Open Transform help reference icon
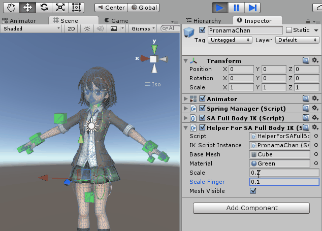The width and height of the screenshot is (322, 231). coord(306,60)
